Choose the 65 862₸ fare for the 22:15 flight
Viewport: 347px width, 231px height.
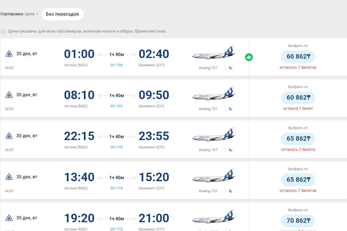298,139
